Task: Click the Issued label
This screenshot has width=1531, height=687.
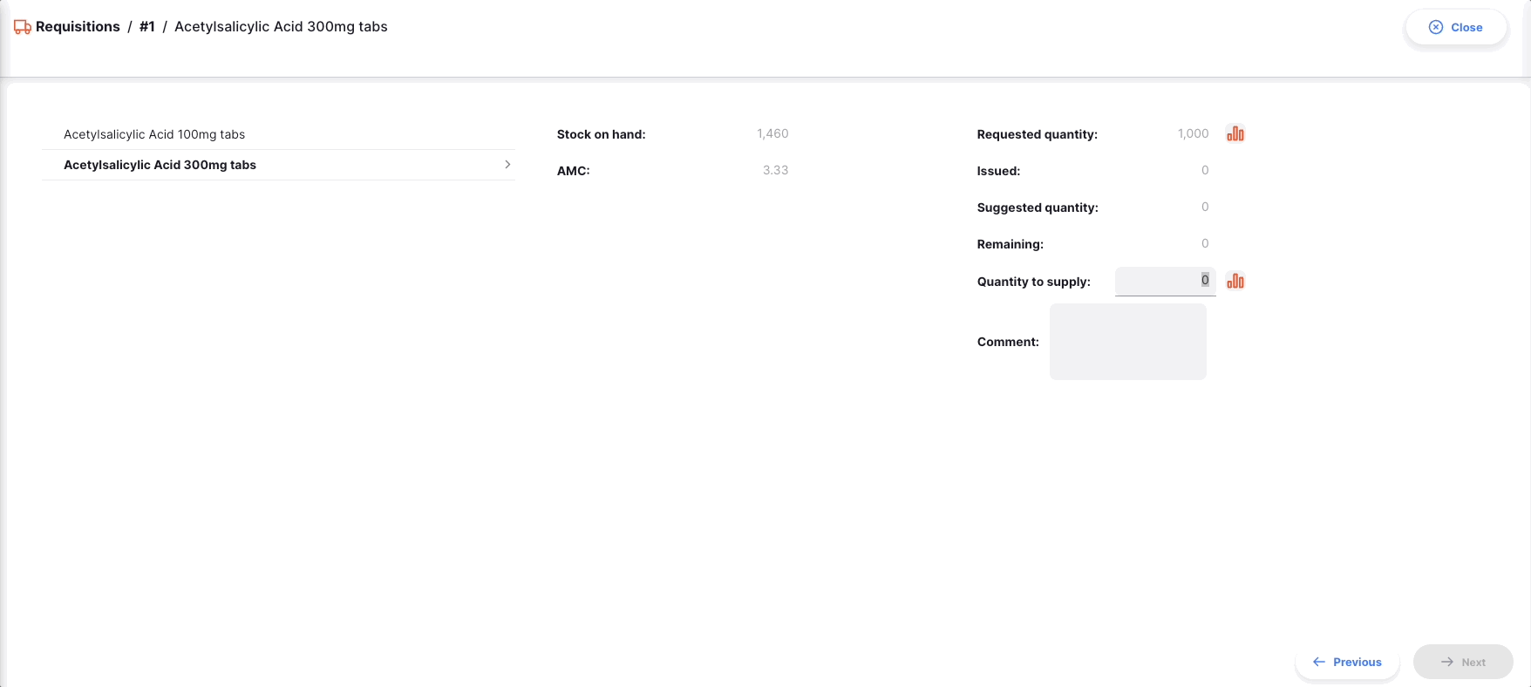Action: click(998, 171)
